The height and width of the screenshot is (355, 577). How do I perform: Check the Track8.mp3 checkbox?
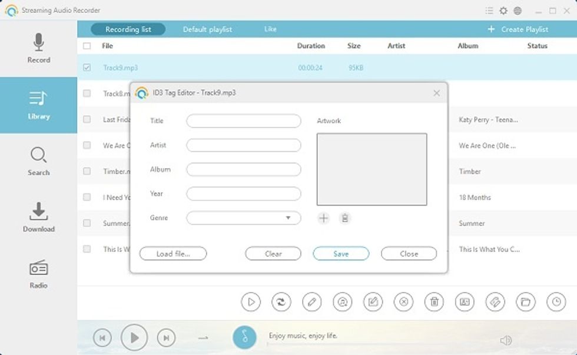[88, 93]
